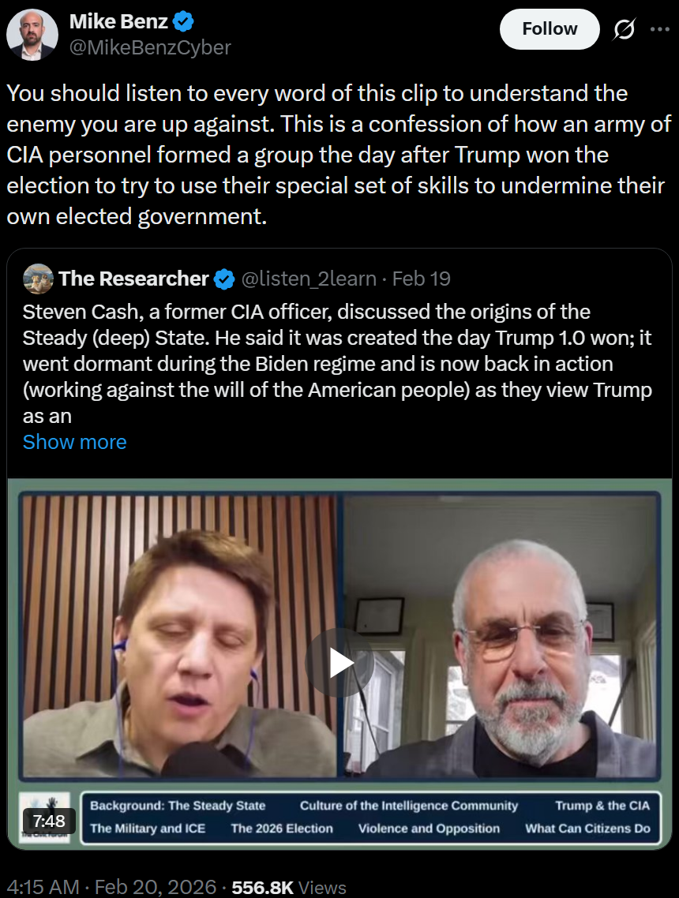Open the three-dot more options menu
Screen dimensions: 679x898
click(x=659, y=30)
